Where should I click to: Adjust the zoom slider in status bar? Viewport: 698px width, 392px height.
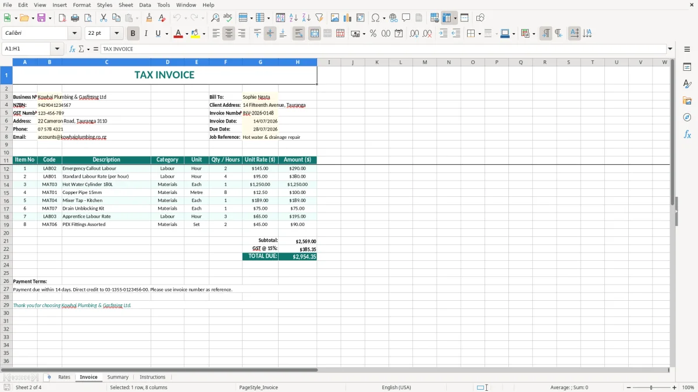click(651, 387)
